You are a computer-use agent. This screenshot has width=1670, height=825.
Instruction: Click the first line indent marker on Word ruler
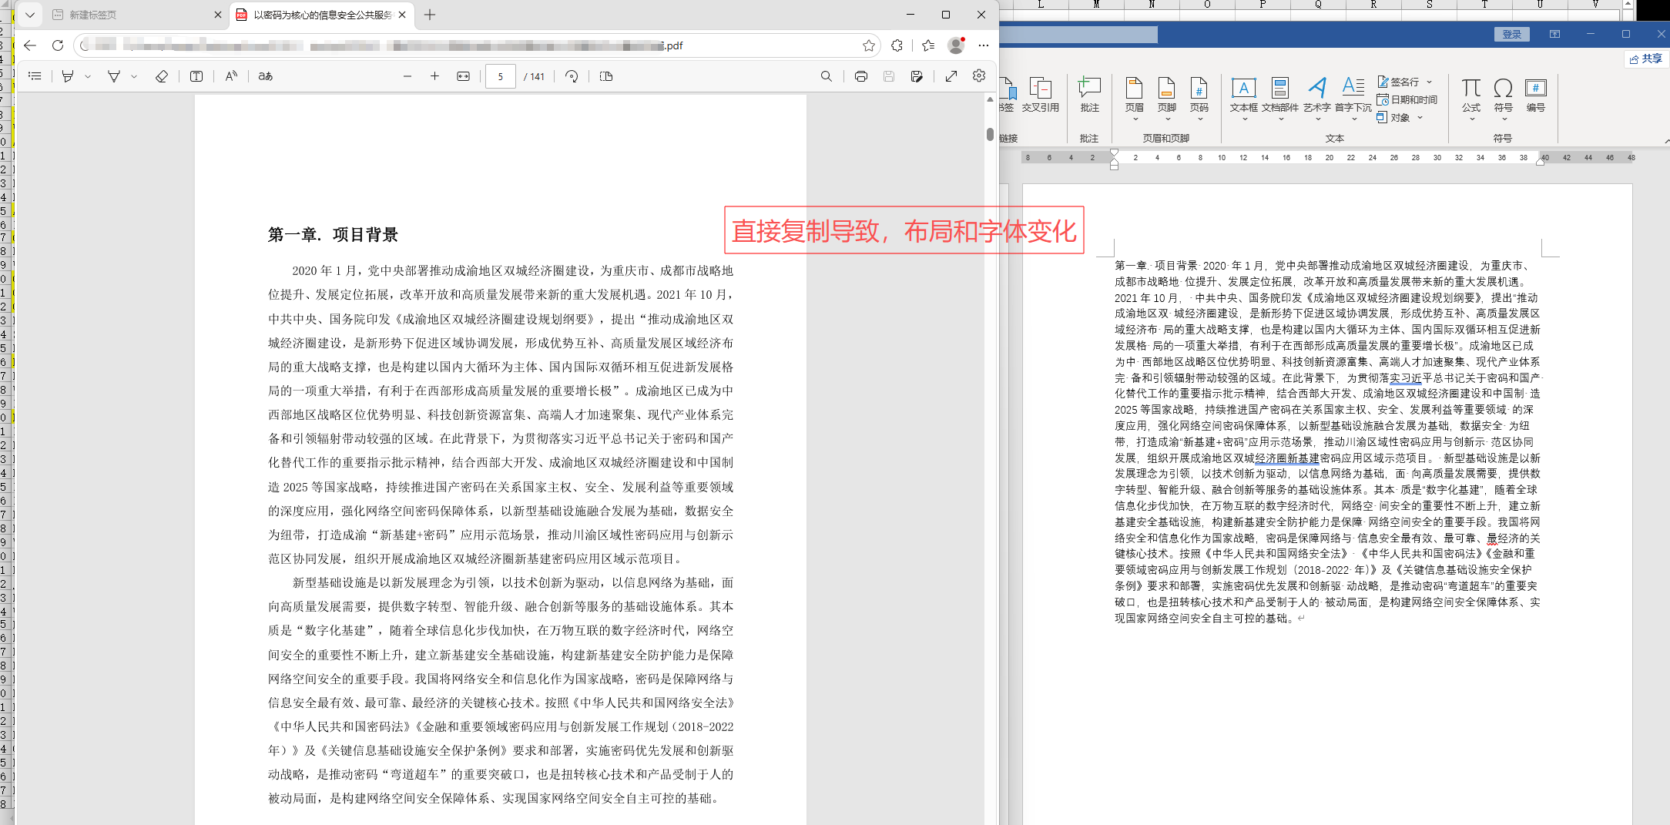pos(1114,153)
